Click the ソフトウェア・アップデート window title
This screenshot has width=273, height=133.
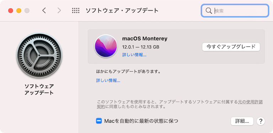(122, 11)
